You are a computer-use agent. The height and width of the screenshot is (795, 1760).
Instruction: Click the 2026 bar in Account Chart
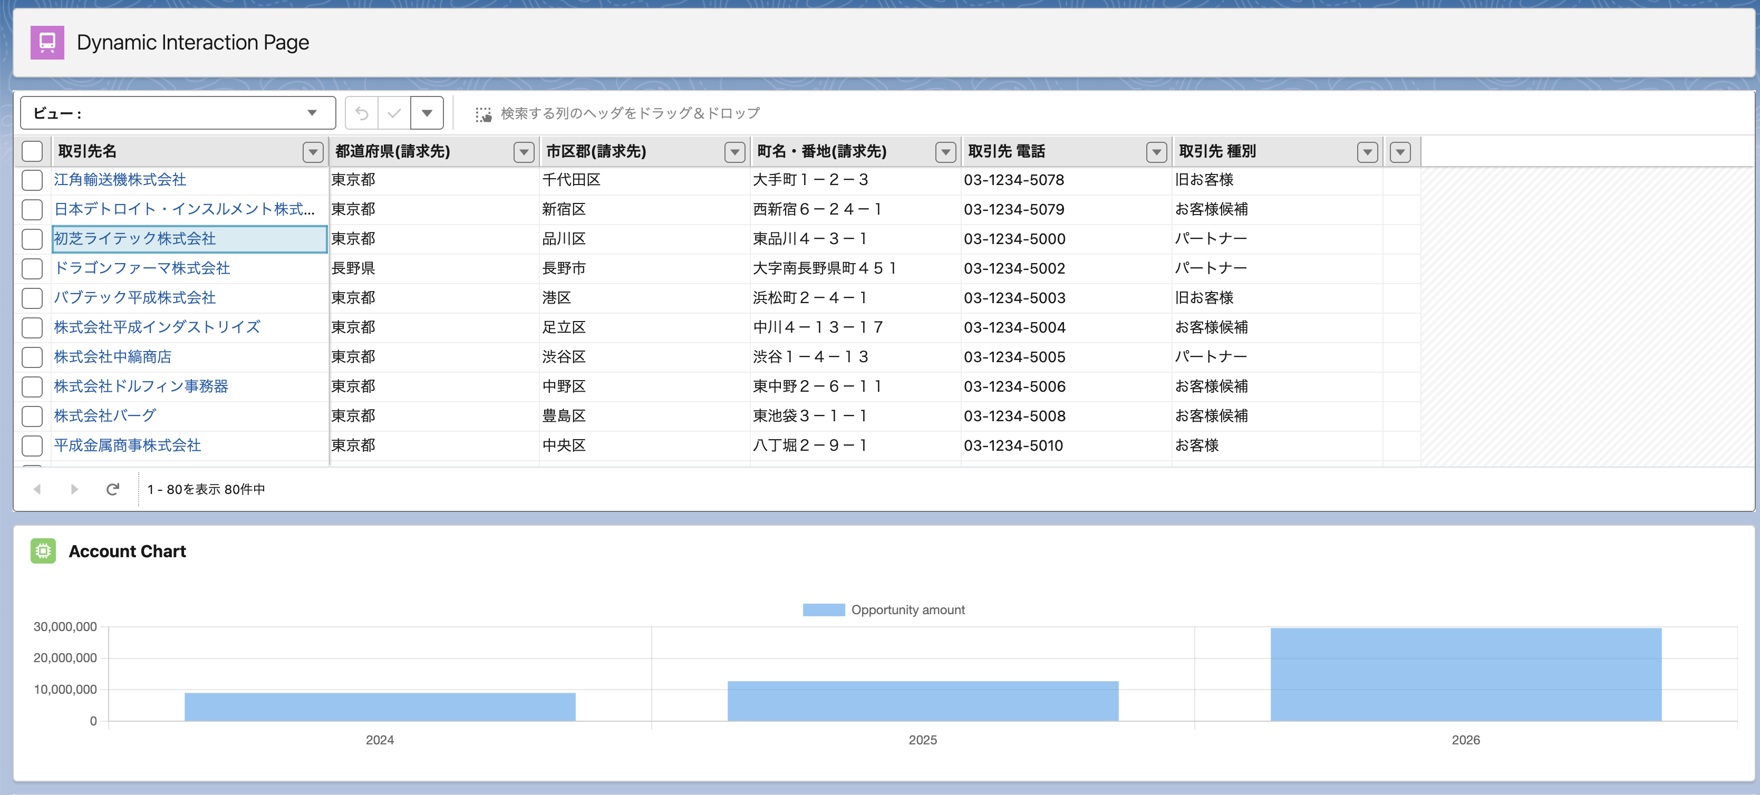tap(1466, 674)
